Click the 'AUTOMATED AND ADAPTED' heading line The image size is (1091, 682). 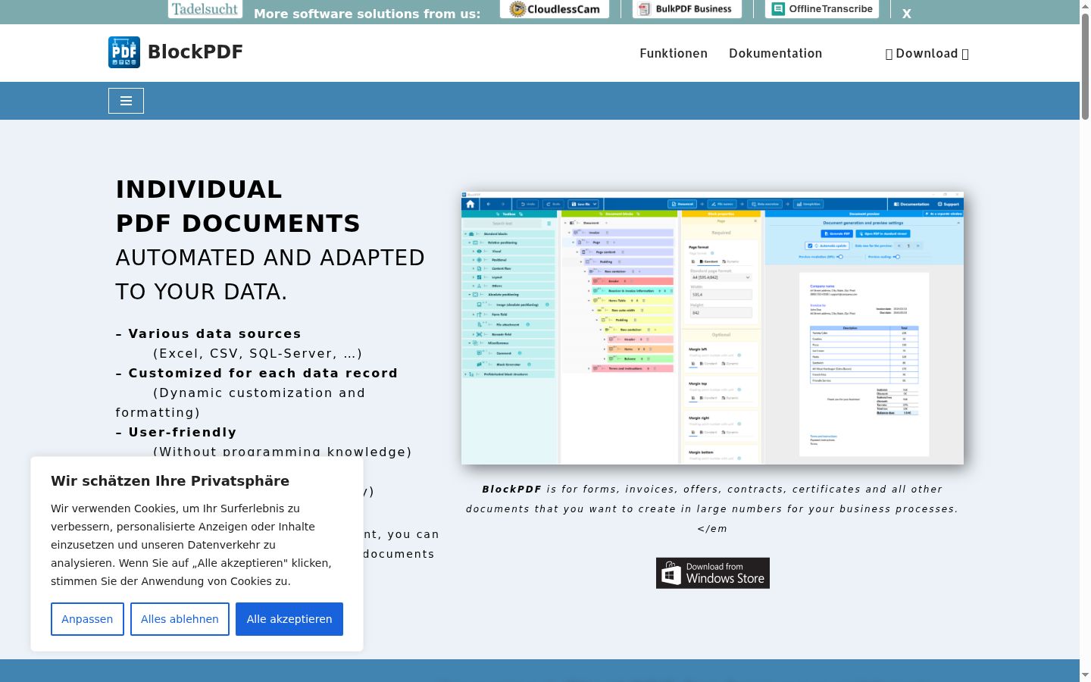270,258
